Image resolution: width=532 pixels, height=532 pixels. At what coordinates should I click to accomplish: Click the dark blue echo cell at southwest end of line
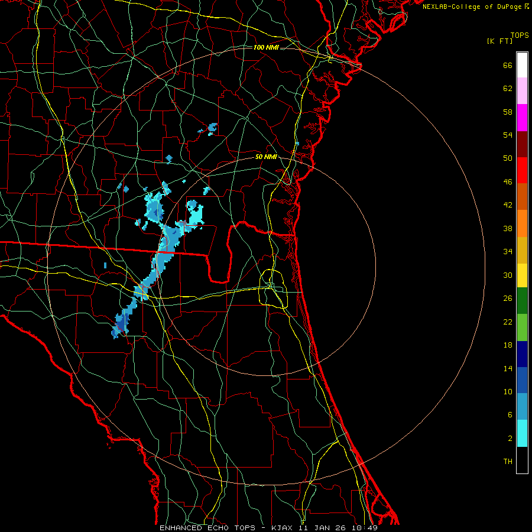pos(121,323)
